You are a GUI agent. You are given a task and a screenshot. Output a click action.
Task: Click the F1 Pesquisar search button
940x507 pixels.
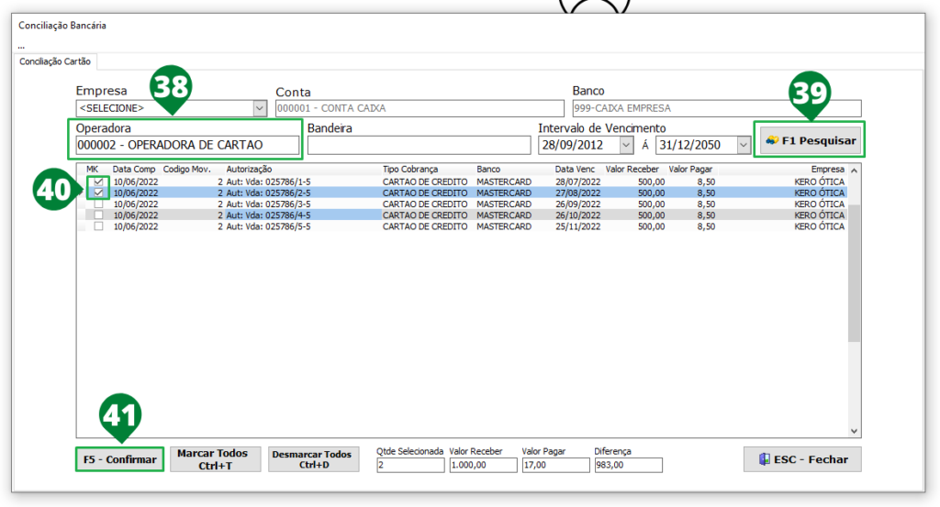810,140
